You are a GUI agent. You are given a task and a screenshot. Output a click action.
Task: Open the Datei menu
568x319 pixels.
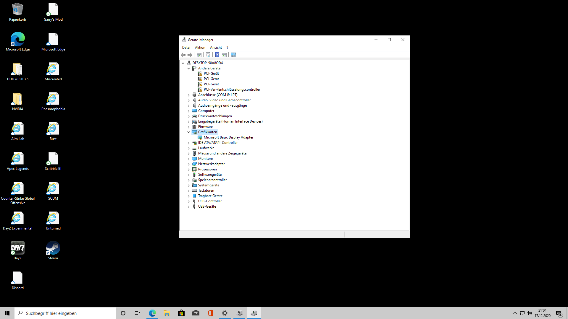coord(186,48)
